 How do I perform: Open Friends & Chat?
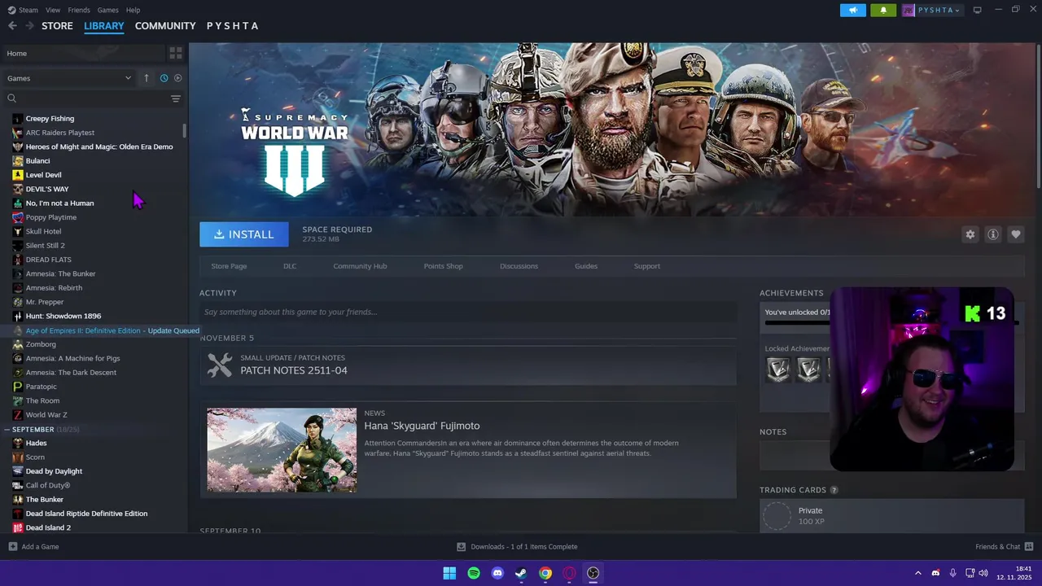[1005, 547]
